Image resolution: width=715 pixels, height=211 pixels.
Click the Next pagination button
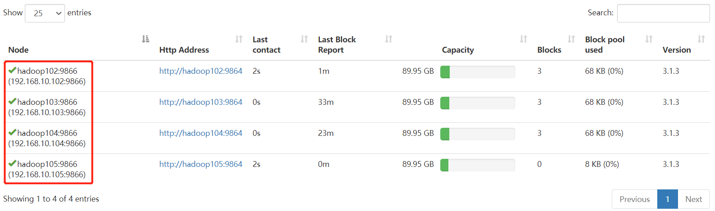click(x=693, y=199)
